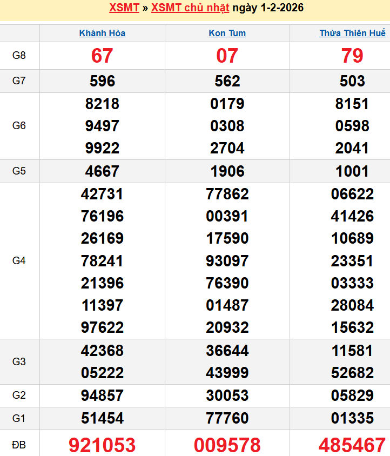390x456 pixels.
Task: Click Khánh Hòa special prize number 921053
Action: pos(102,445)
